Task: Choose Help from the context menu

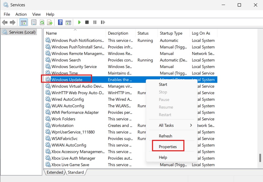Action: click(x=171, y=157)
